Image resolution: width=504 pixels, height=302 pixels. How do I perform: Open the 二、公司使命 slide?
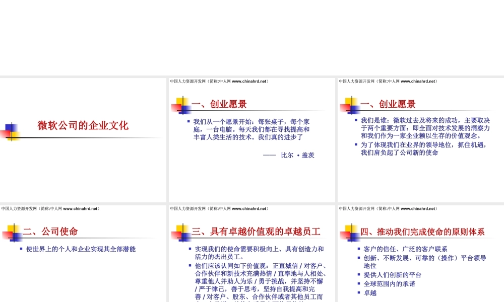83,254
